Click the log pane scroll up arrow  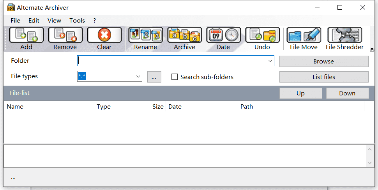pyautogui.click(x=369, y=149)
